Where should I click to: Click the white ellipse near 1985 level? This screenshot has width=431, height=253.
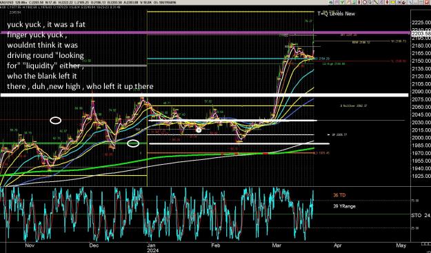point(133,143)
